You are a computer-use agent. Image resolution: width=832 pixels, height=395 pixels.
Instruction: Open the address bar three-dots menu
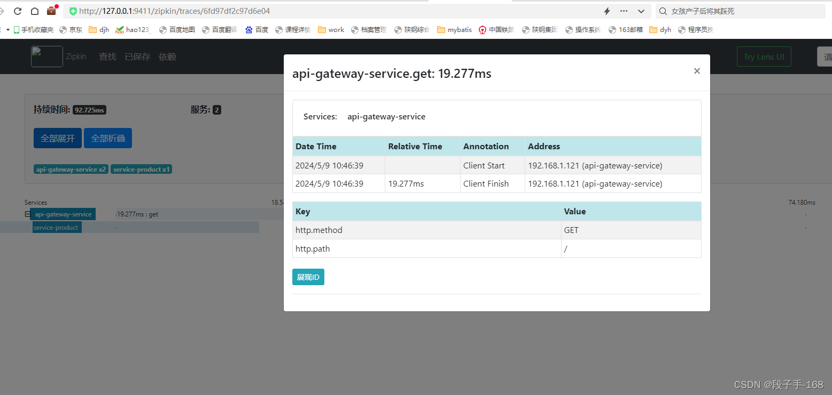pyautogui.click(x=624, y=11)
